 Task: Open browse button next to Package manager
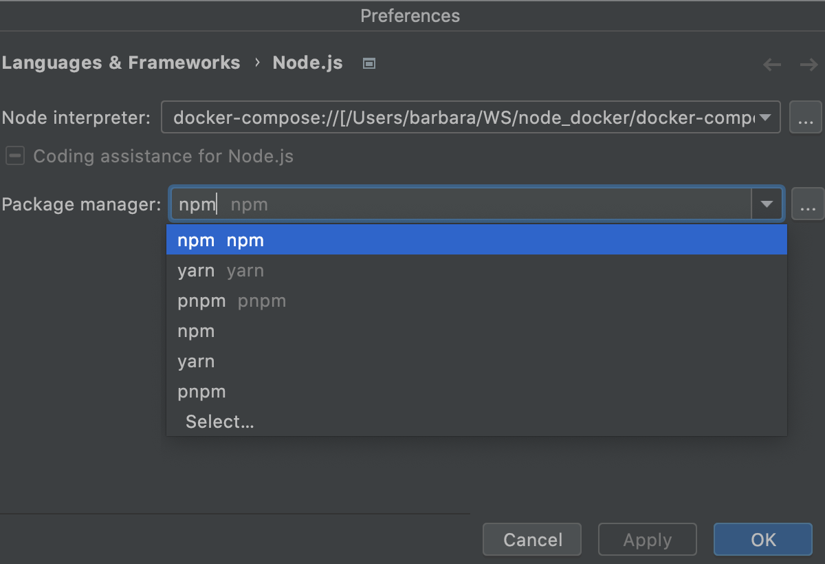pyautogui.click(x=807, y=204)
